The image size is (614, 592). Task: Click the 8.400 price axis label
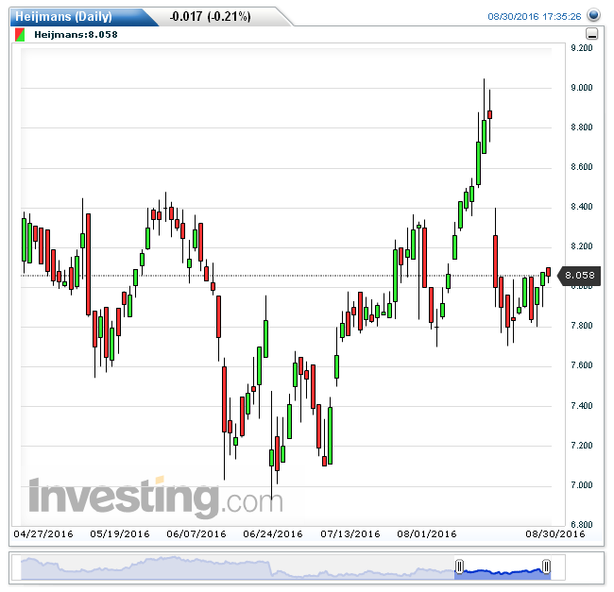[582, 207]
